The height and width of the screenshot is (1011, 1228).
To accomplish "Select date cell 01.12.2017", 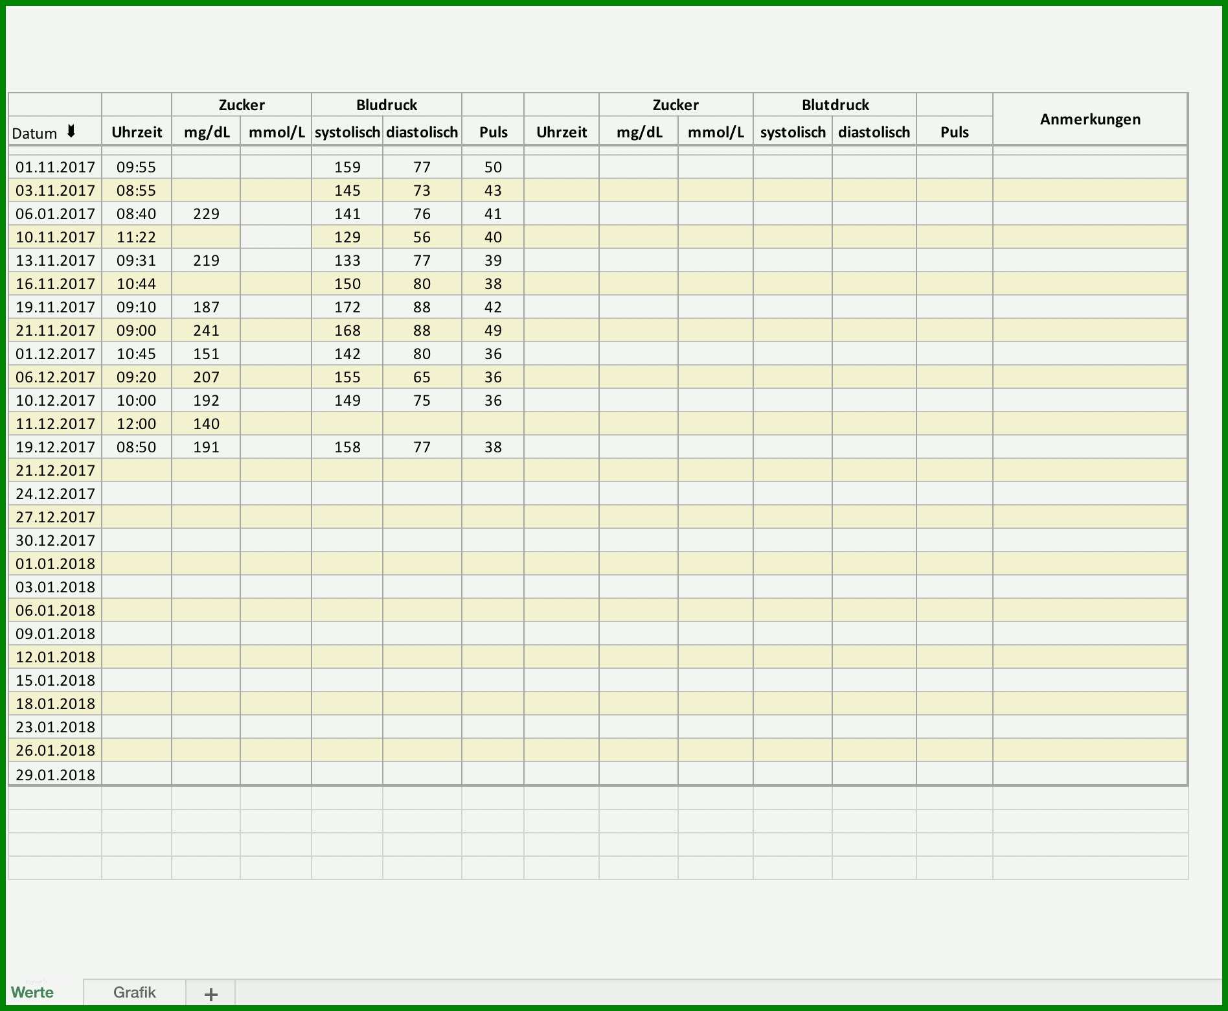I will coord(55,354).
